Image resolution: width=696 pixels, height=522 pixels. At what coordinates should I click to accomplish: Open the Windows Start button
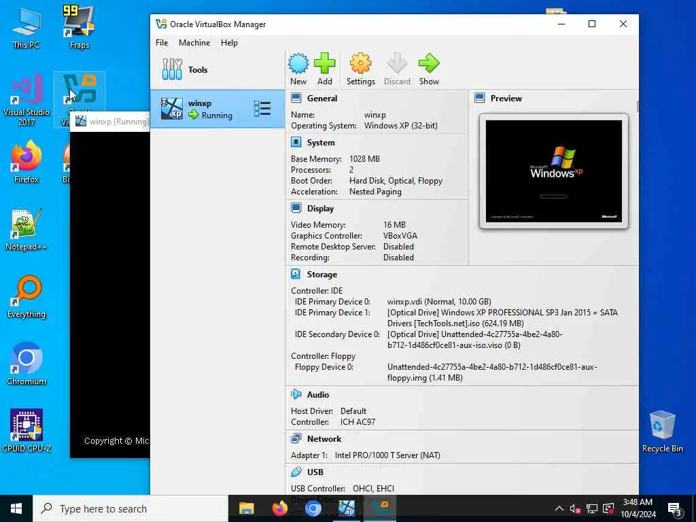tap(16, 508)
